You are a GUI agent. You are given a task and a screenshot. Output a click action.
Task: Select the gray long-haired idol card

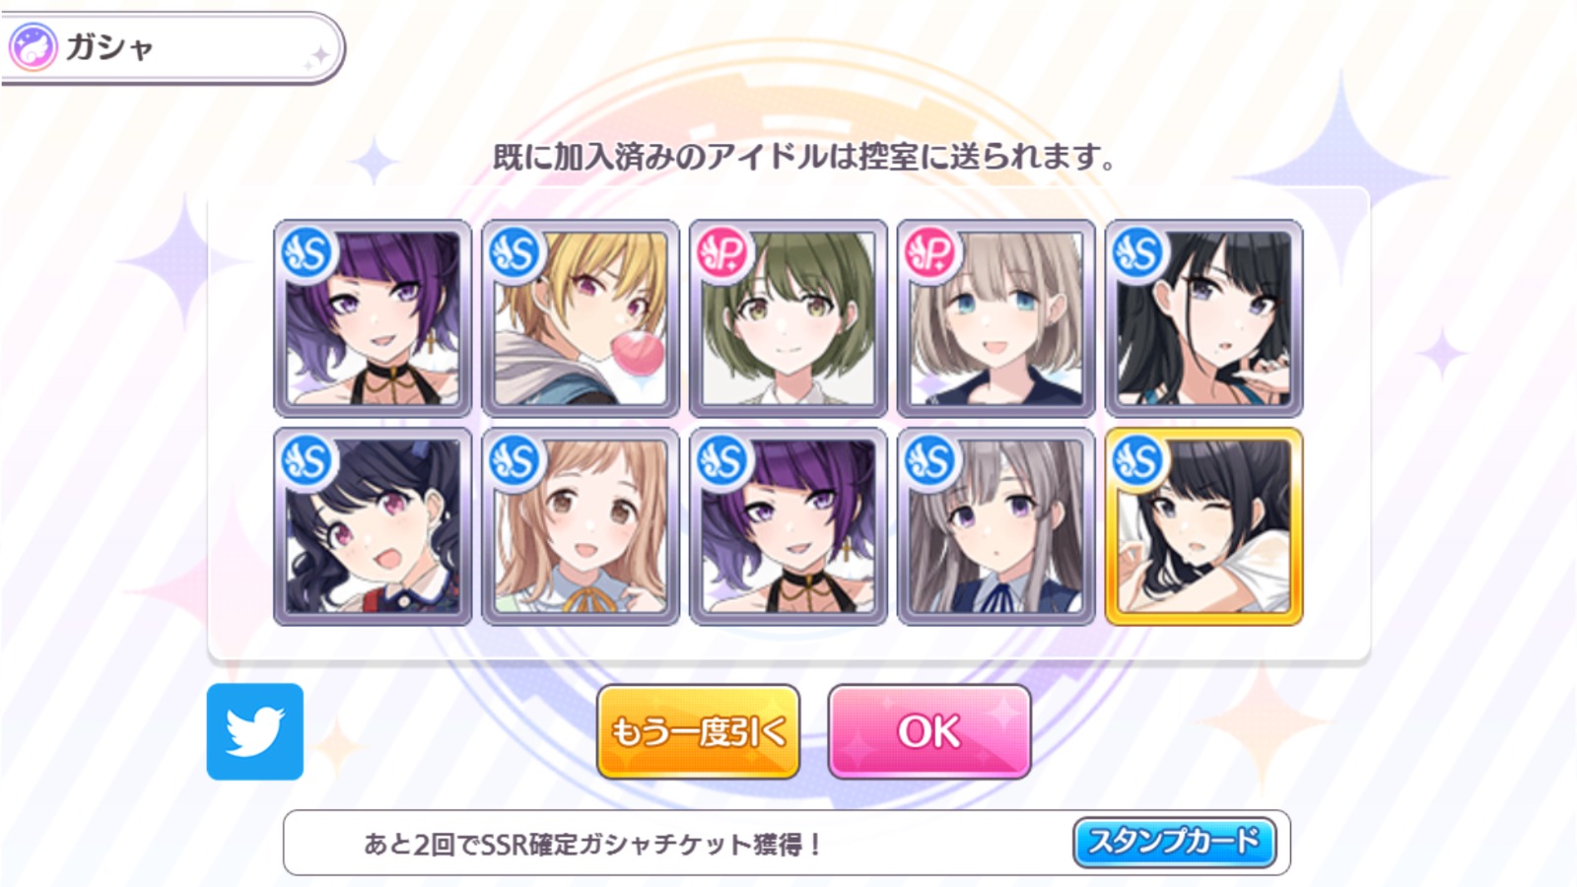pos(996,526)
